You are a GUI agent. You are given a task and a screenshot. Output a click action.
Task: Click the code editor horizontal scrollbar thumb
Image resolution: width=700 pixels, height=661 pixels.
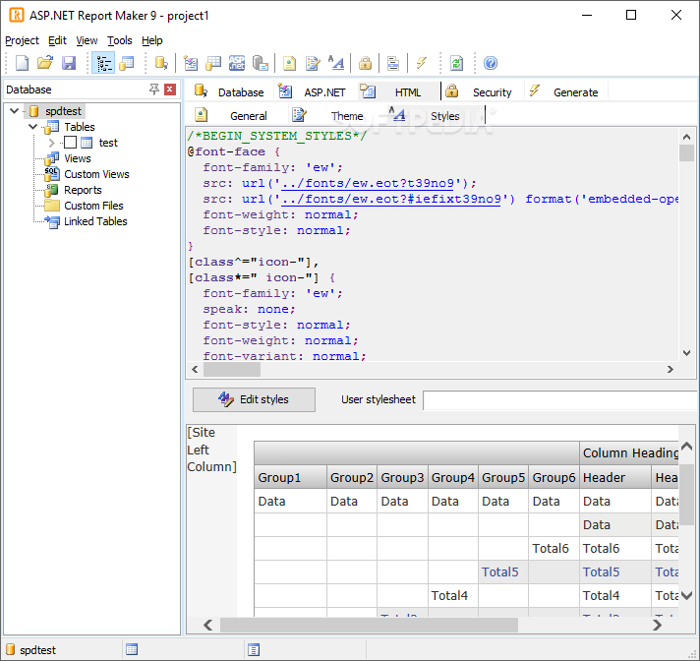point(232,370)
